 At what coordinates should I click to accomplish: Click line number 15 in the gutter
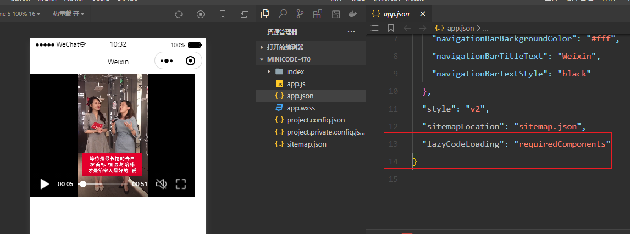pyautogui.click(x=393, y=179)
